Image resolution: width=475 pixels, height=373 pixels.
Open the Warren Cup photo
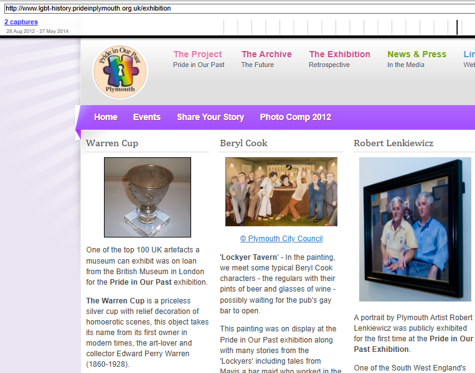coord(148,197)
